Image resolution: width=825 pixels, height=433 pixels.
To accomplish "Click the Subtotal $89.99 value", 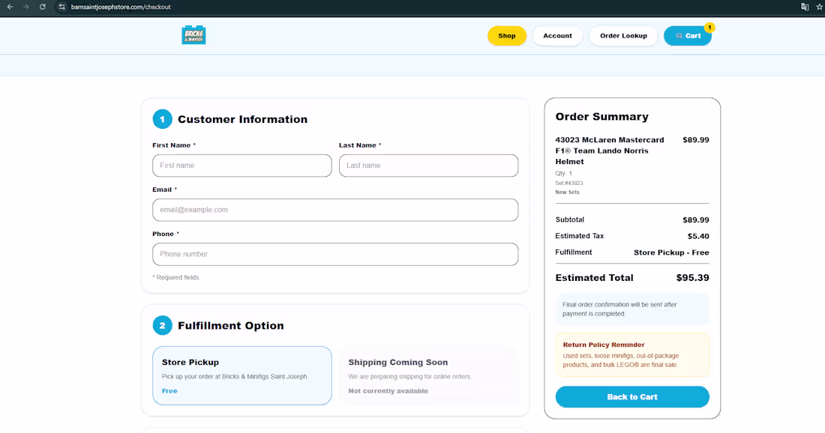I will [x=695, y=220].
